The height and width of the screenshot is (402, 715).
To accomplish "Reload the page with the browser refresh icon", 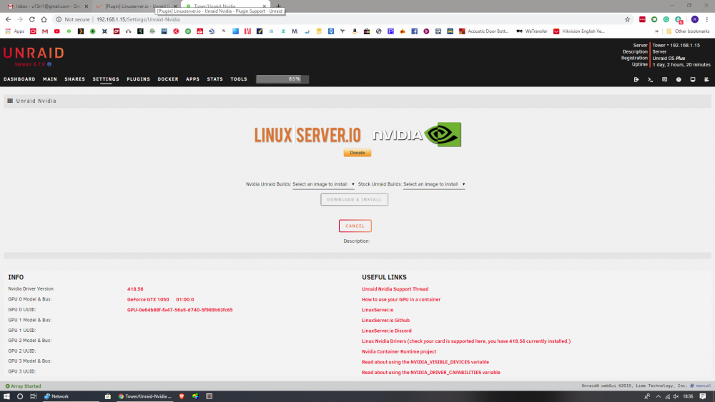I will pos(32,19).
